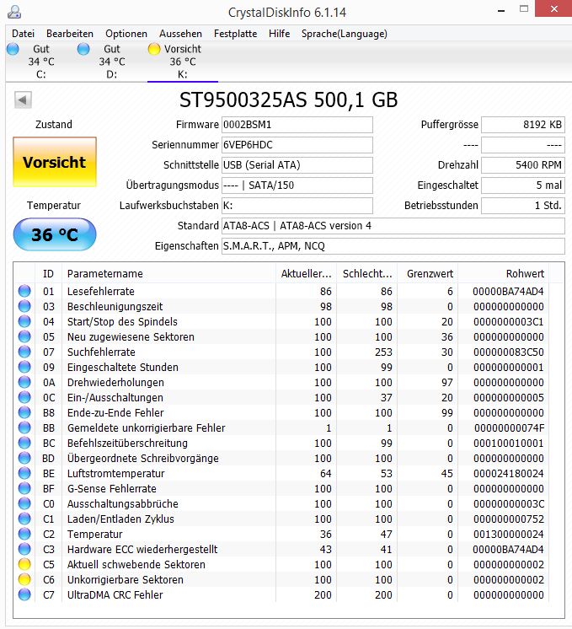The height and width of the screenshot is (629, 572).
Task: Select drive K: tab with Vorsicht status
Action: click(183, 62)
